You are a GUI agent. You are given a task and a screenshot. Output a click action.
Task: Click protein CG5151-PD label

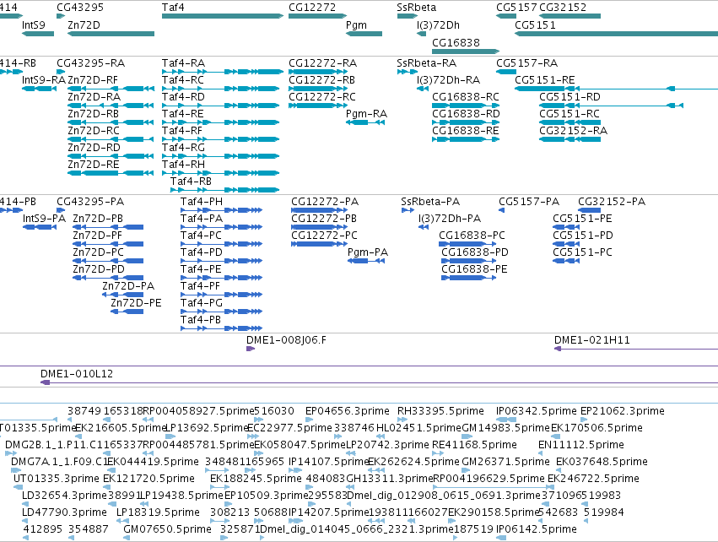(x=582, y=236)
